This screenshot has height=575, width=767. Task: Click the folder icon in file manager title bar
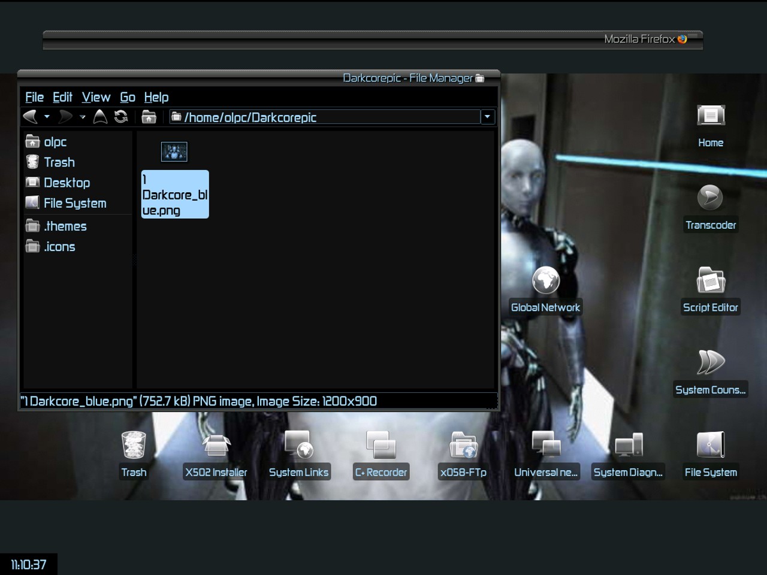(x=479, y=78)
